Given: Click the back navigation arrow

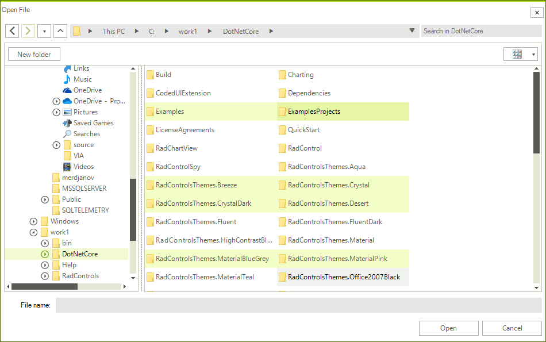Looking at the screenshot, I should tap(12, 30).
